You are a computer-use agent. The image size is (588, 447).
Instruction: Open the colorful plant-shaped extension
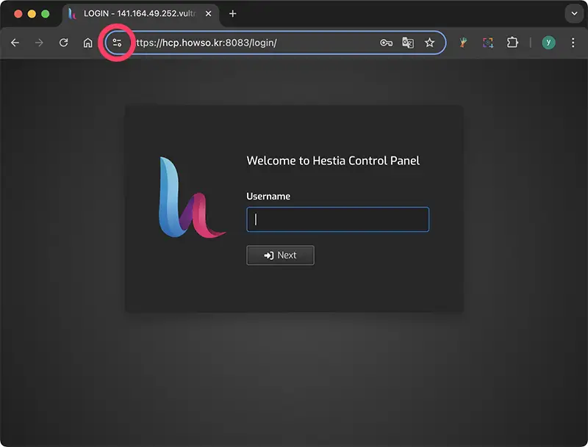[x=464, y=43]
